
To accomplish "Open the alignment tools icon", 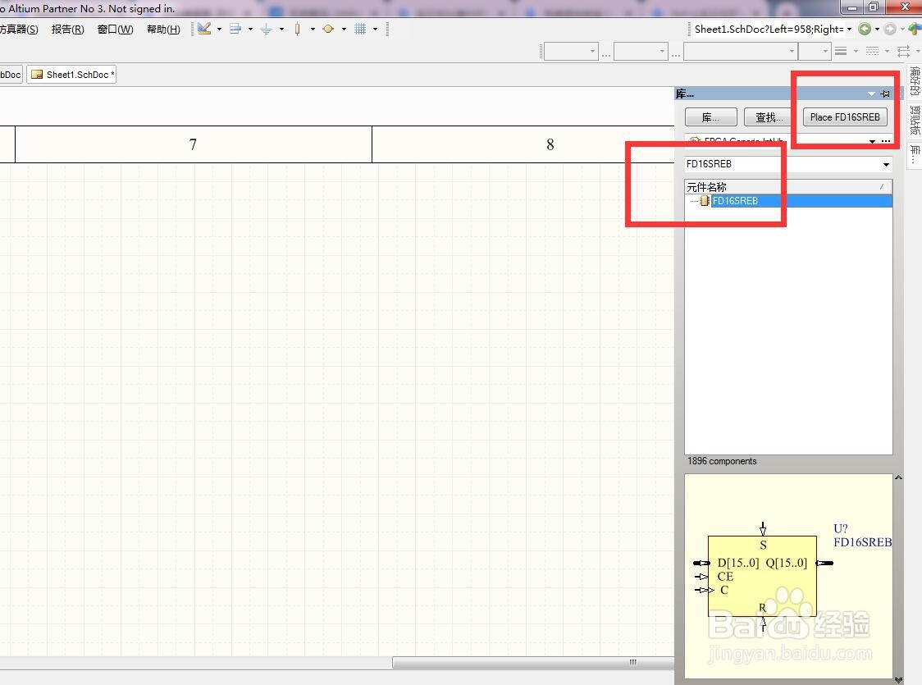I will pyautogui.click(x=235, y=29).
